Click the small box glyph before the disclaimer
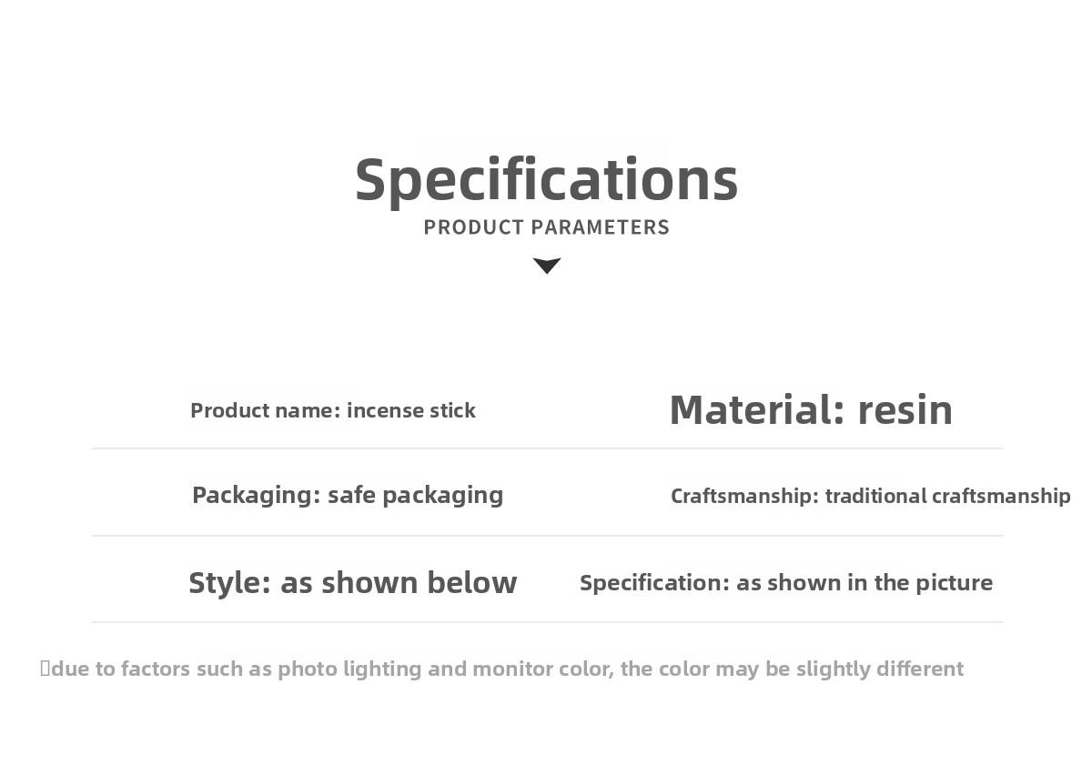The width and height of the screenshot is (1092, 775). [x=45, y=669]
